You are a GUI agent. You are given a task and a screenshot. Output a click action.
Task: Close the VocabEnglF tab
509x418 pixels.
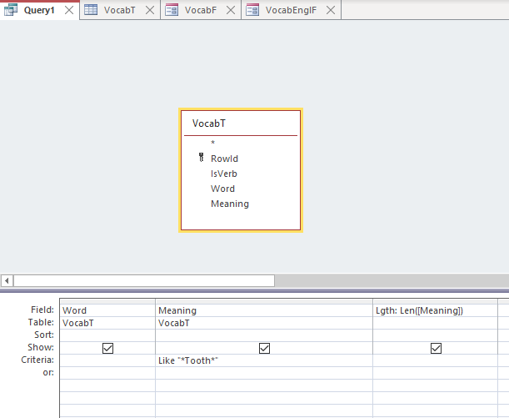click(x=331, y=10)
